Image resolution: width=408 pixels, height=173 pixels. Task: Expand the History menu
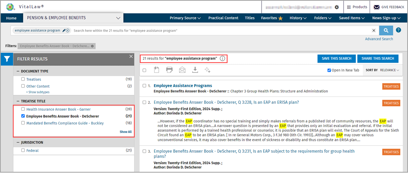point(298,18)
